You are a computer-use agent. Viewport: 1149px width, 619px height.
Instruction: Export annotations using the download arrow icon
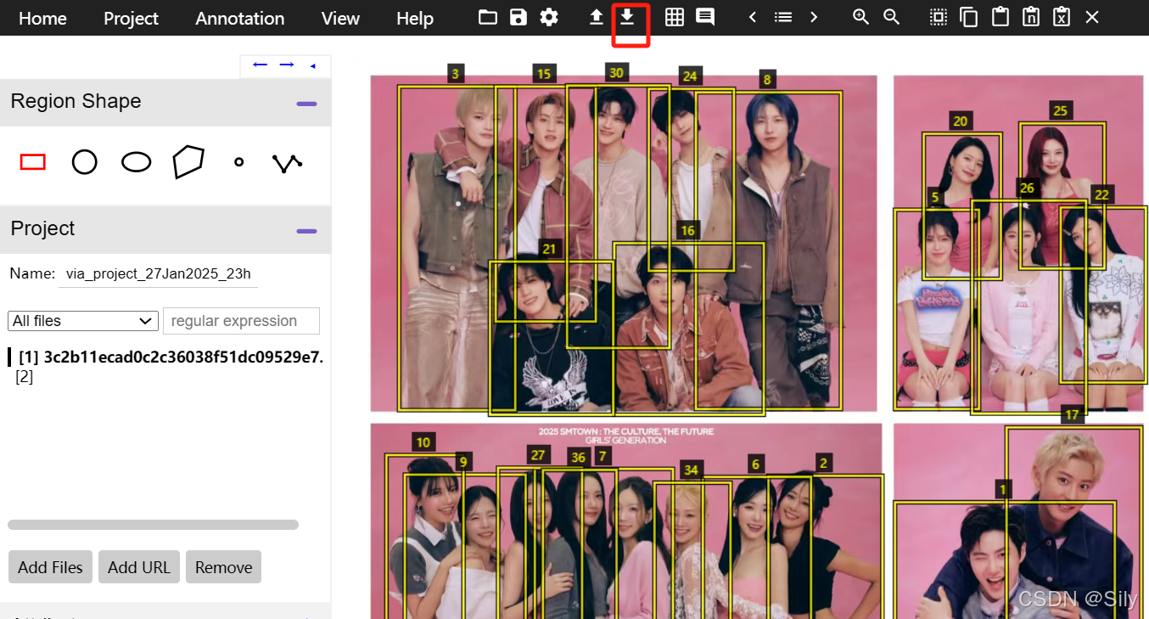tap(627, 17)
